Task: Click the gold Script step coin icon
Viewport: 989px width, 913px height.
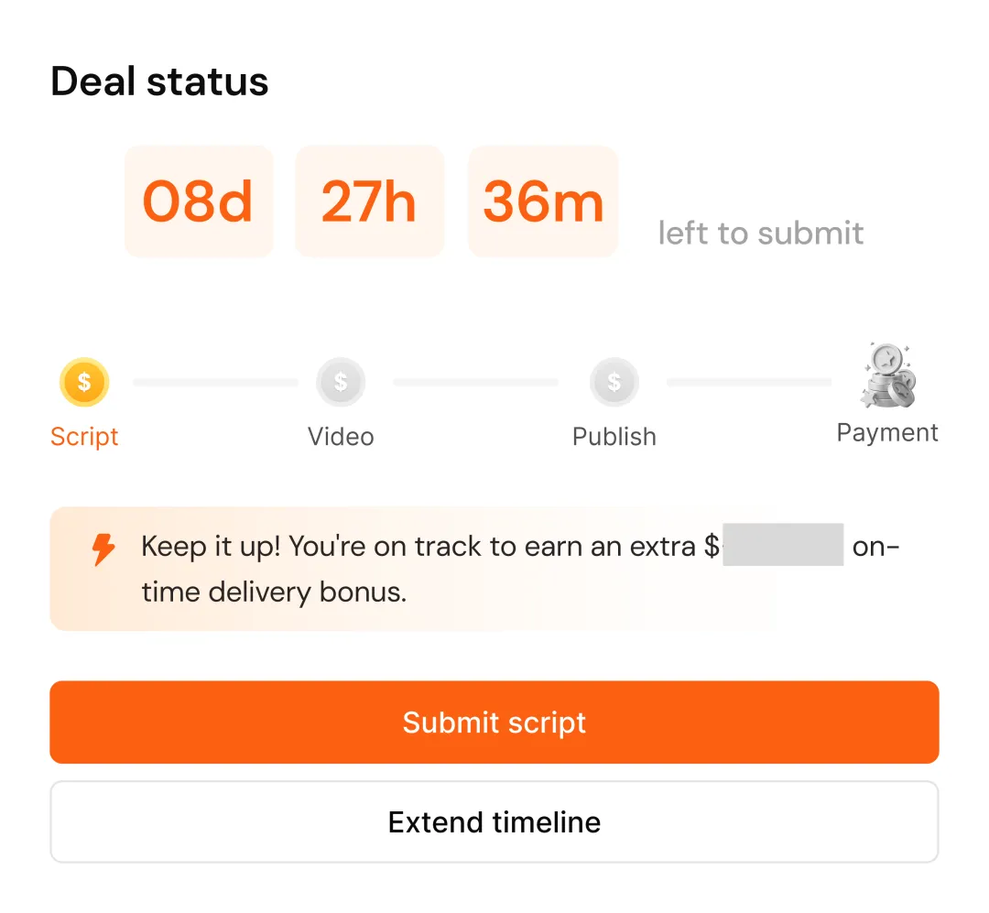Action: (x=84, y=382)
